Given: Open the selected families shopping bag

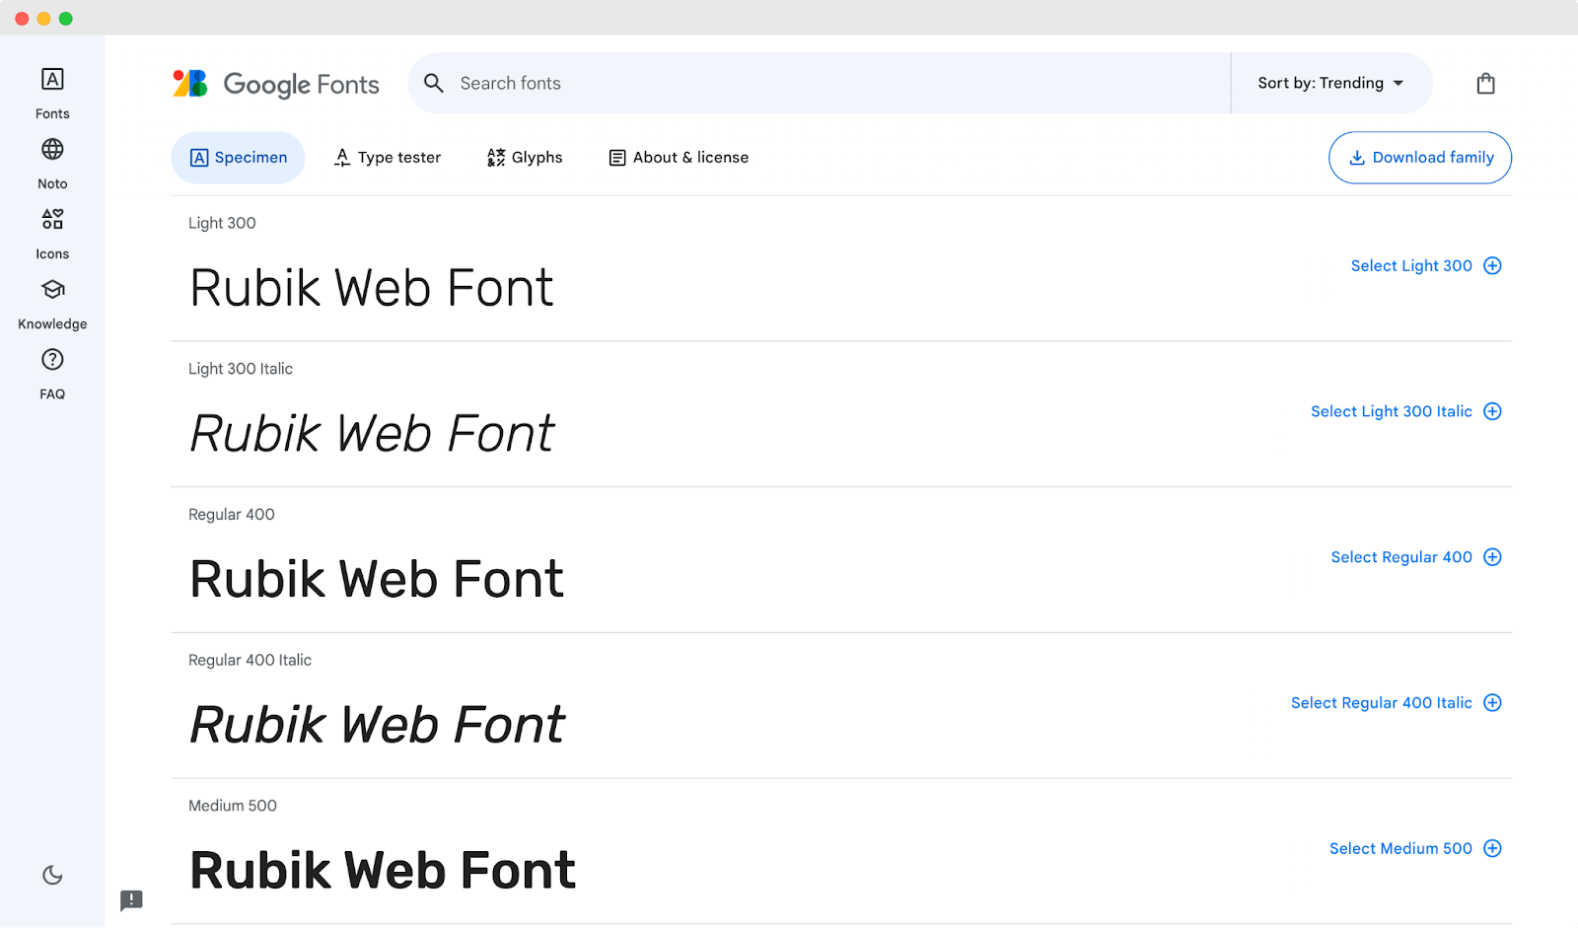Looking at the screenshot, I should click(x=1485, y=83).
